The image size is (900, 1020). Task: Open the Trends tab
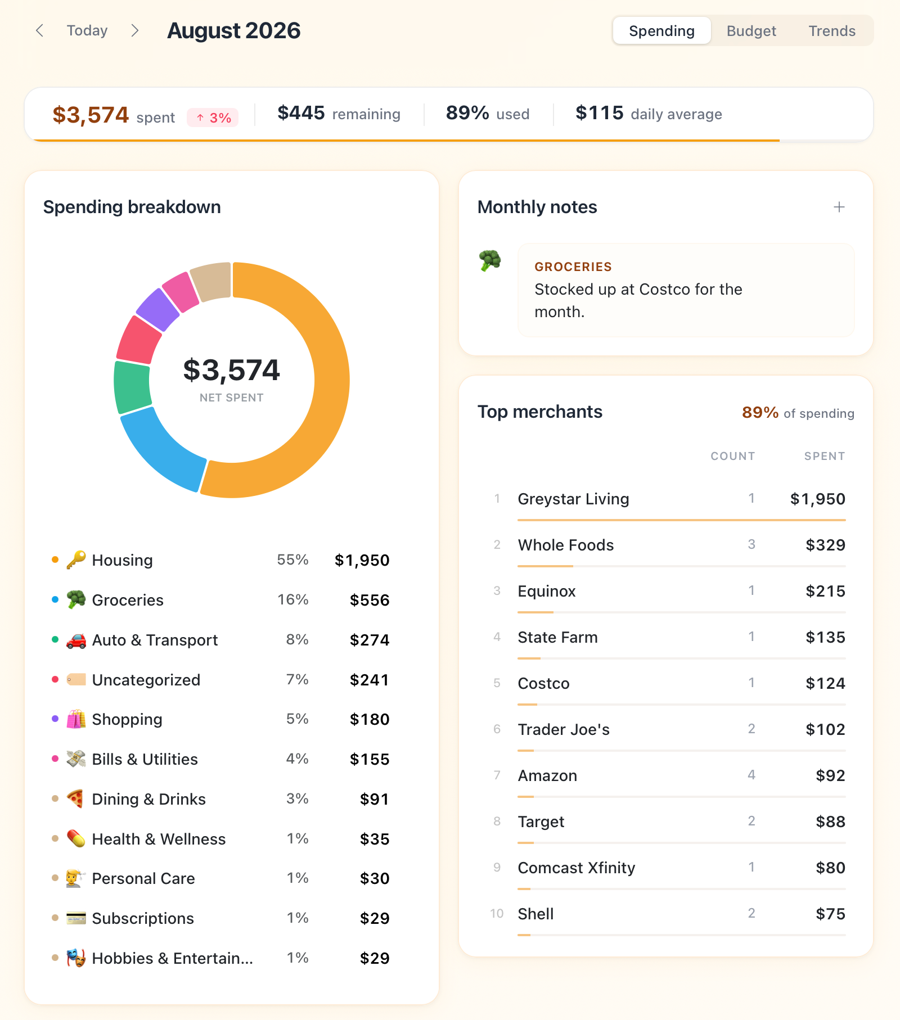click(x=832, y=30)
